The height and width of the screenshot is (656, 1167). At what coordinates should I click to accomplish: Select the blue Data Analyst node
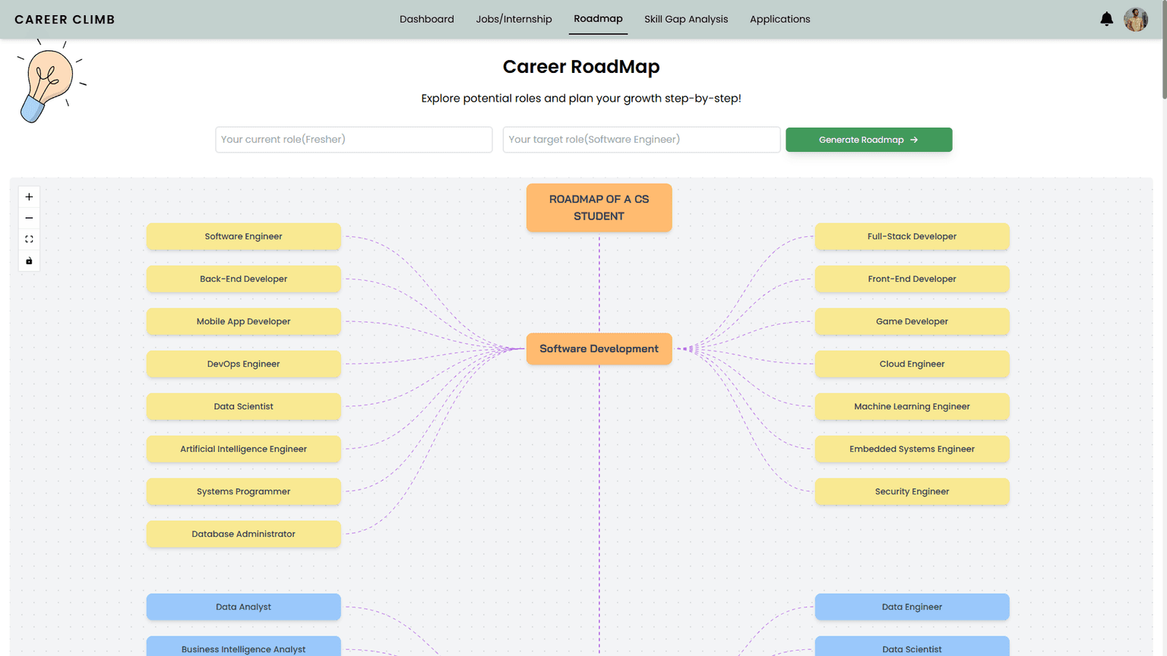[244, 607]
